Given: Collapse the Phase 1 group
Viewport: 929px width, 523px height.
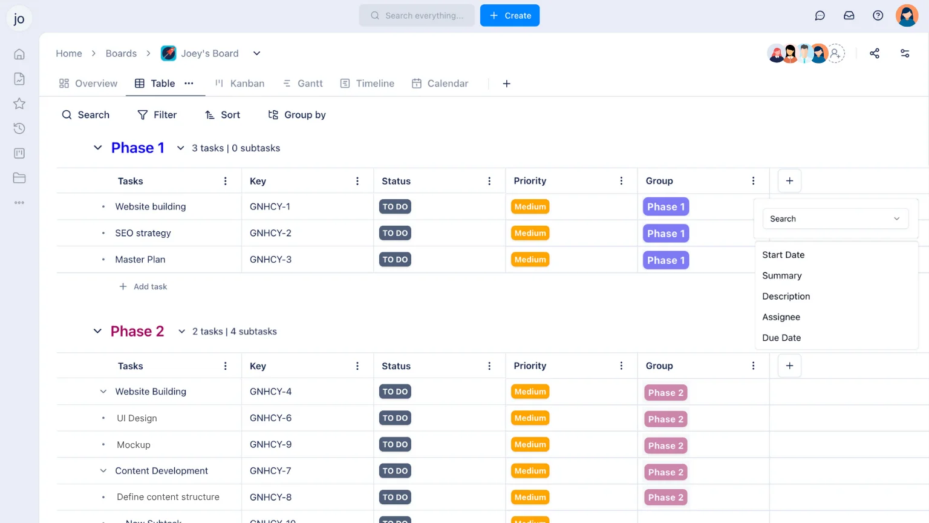Looking at the screenshot, I should (97, 148).
